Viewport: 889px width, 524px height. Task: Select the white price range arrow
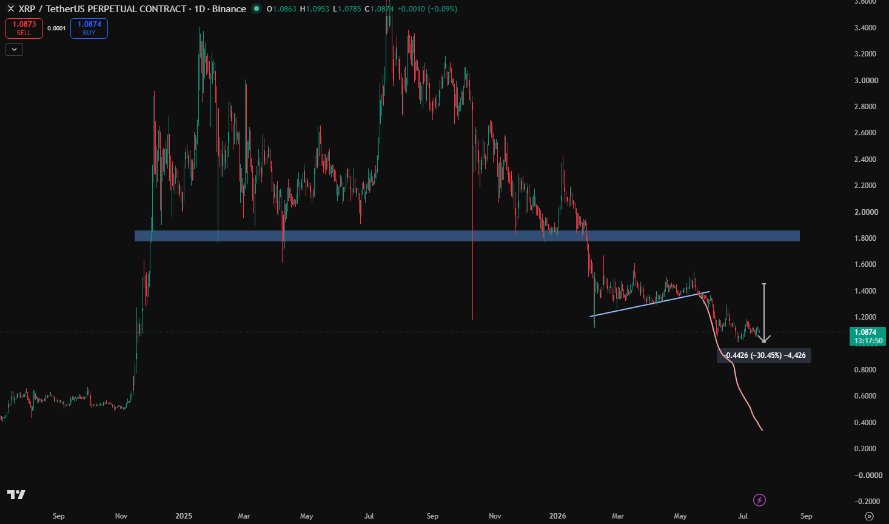[764, 312]
